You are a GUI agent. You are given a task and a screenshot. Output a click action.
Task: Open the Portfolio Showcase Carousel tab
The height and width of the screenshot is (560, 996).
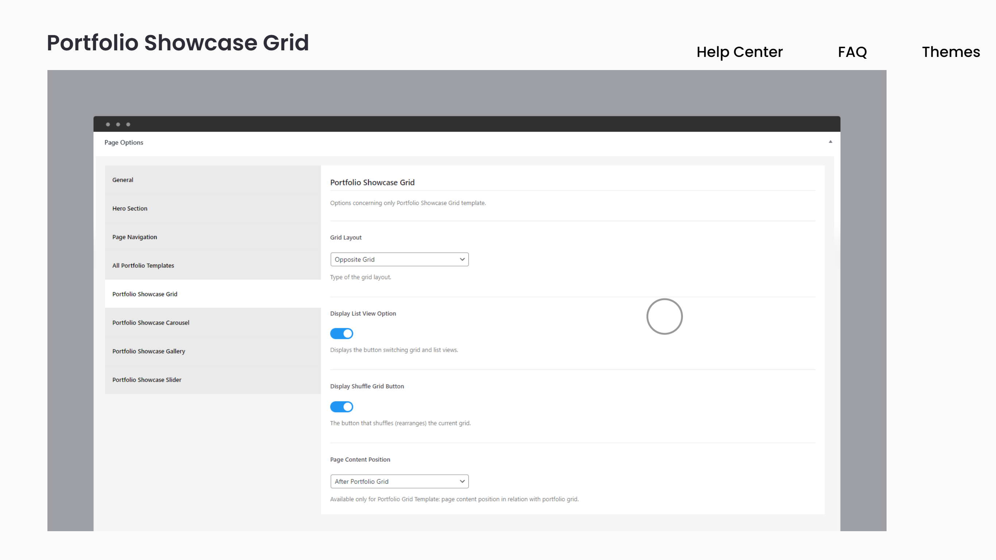click(213, 323)
